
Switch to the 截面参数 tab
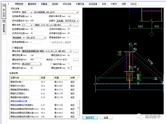32,4
